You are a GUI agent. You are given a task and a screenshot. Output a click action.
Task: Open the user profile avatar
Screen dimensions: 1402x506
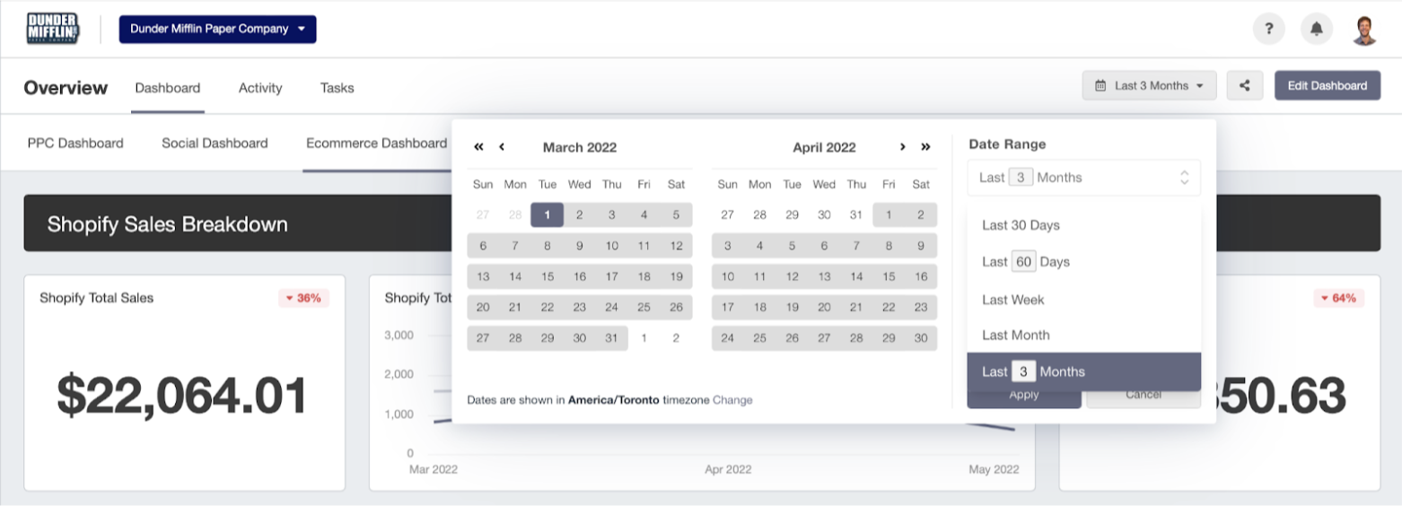coord(1364,29)
